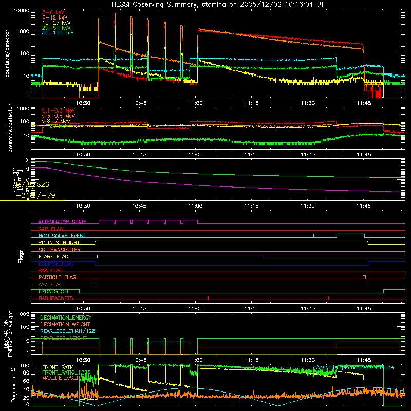The height and width of the screenshot is (411, 411).
Task: Select the green 25-50 keV legend label
Action: point(57,28)
